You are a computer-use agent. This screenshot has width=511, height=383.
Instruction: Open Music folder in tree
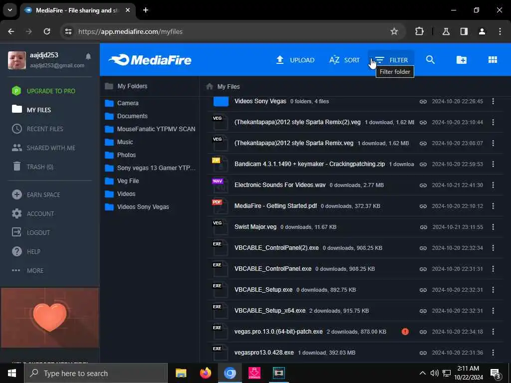click(119, 142)
